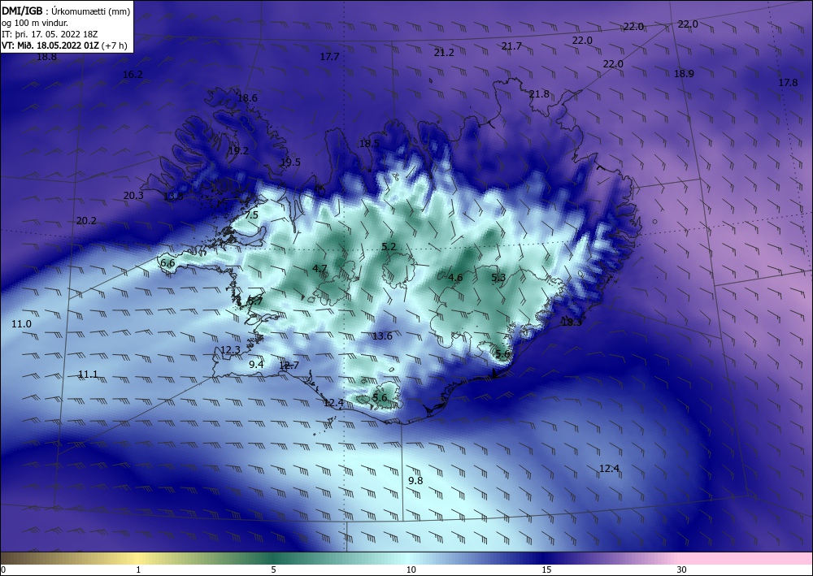
Task: Pick the 11.0 value label
Action: (21, 323)
